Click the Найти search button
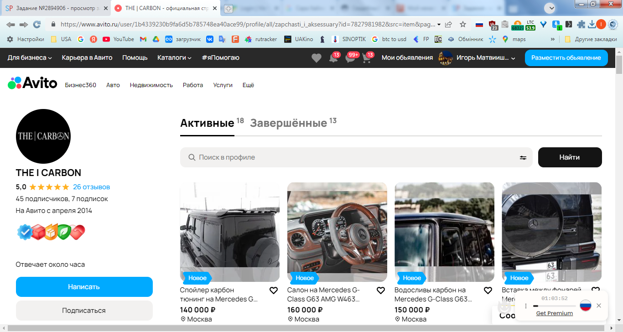 [570, 157]
